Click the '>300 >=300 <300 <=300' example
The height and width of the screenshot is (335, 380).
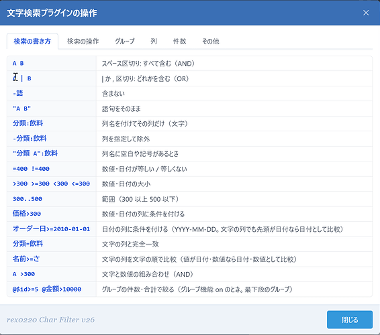coord(51,184)
